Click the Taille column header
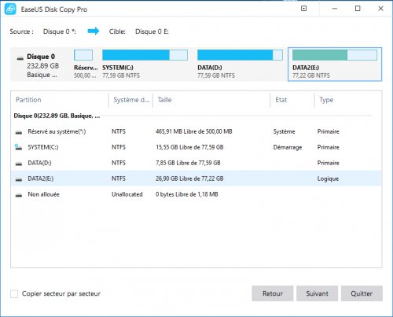 click(x=164, y=100)
